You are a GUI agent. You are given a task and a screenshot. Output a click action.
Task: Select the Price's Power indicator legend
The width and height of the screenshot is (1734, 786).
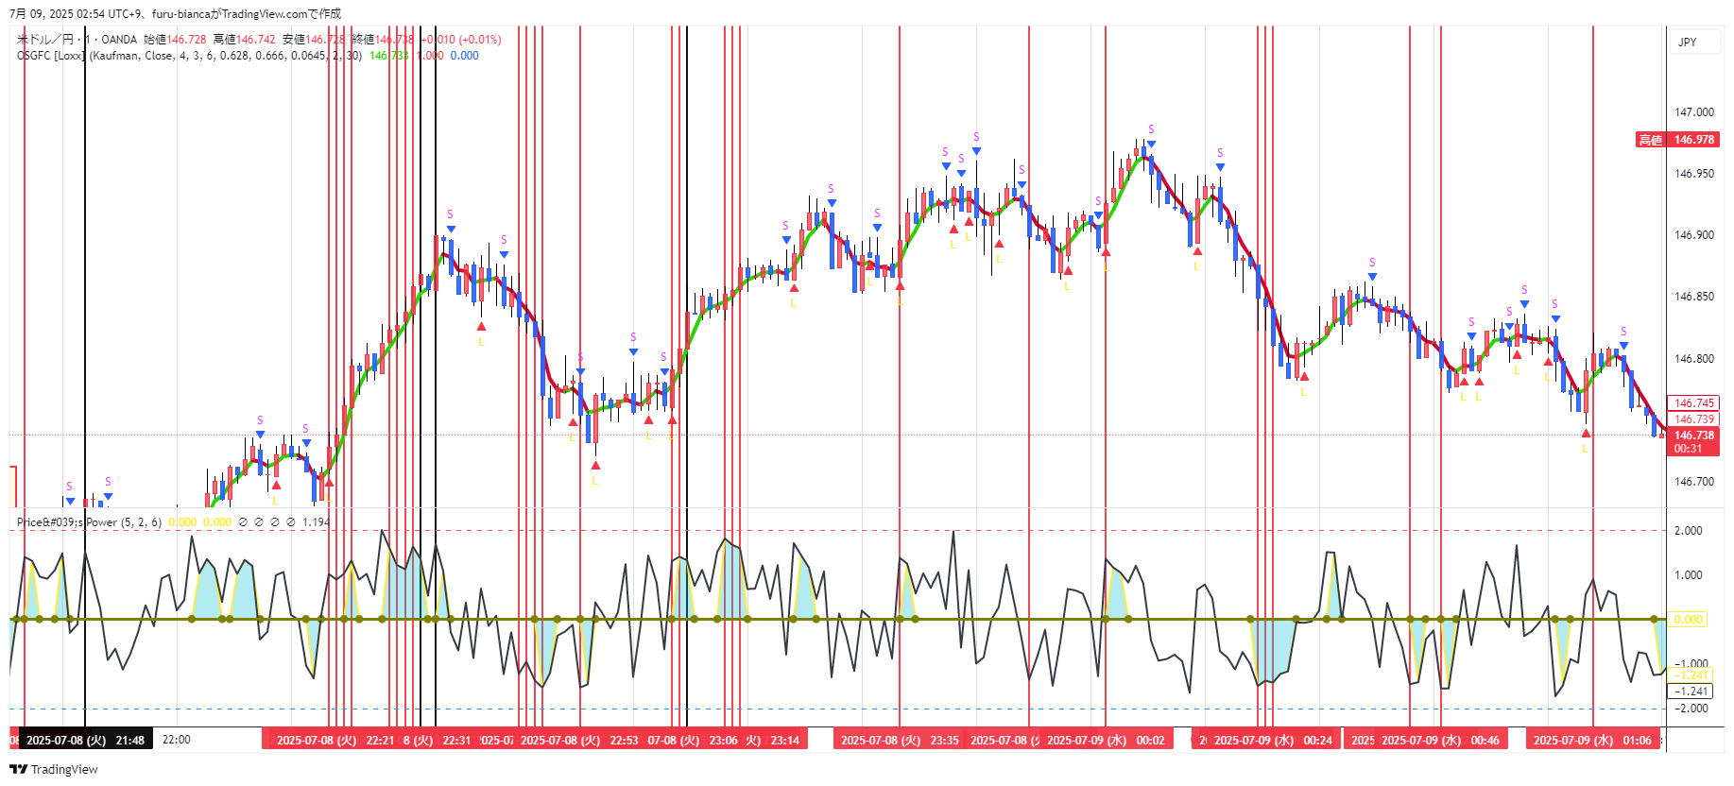(89, 522)
